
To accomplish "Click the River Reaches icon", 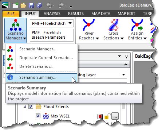I will pyautogui.click(x=89, y=25).
